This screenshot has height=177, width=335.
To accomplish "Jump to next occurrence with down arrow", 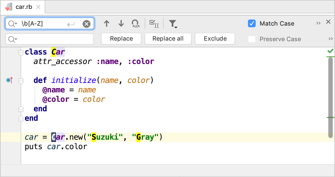I will pyautogui.click(x=121, y=23).
